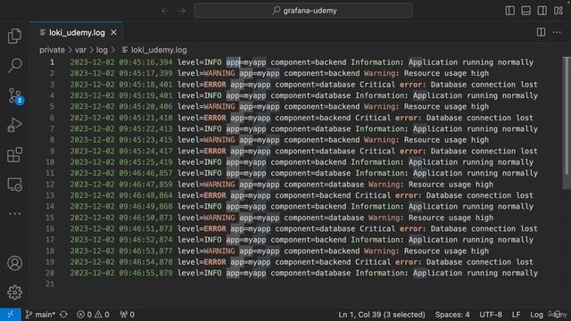Open the Search view in activity bar
Image resolution: width=571 pixels, height=321 pixels.
tap(14, 65)
